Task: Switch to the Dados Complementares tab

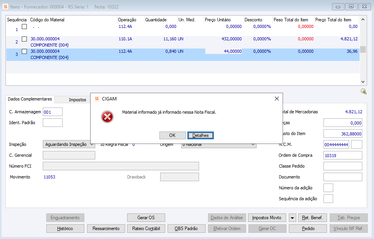Action: 30,99
